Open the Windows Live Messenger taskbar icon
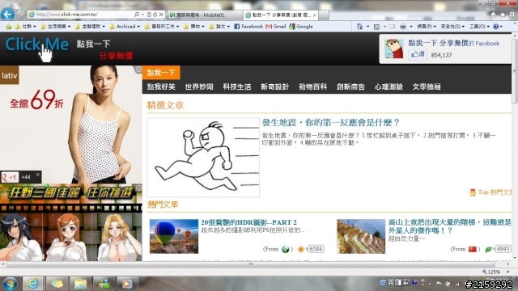 pyautogui.click(x=104, y=284)
